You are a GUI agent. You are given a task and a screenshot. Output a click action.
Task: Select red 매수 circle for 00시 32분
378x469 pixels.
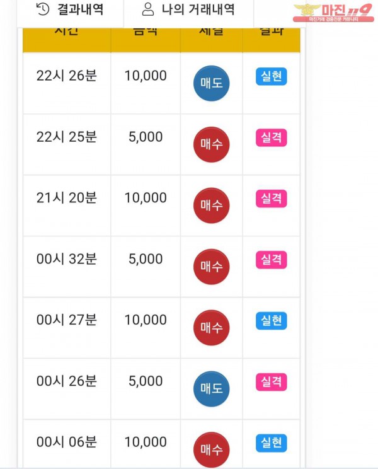211,267
